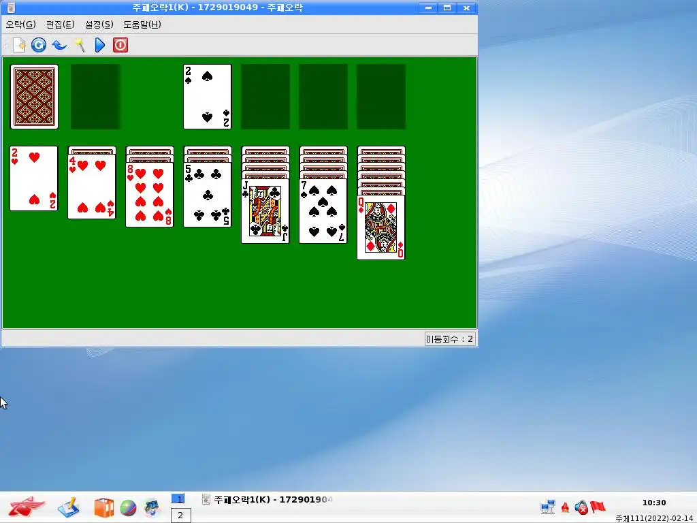Click the empty waste slot beside the stock
Viewport: 697px width, 523px height.
pyautogui.click(x=95, y=97)
